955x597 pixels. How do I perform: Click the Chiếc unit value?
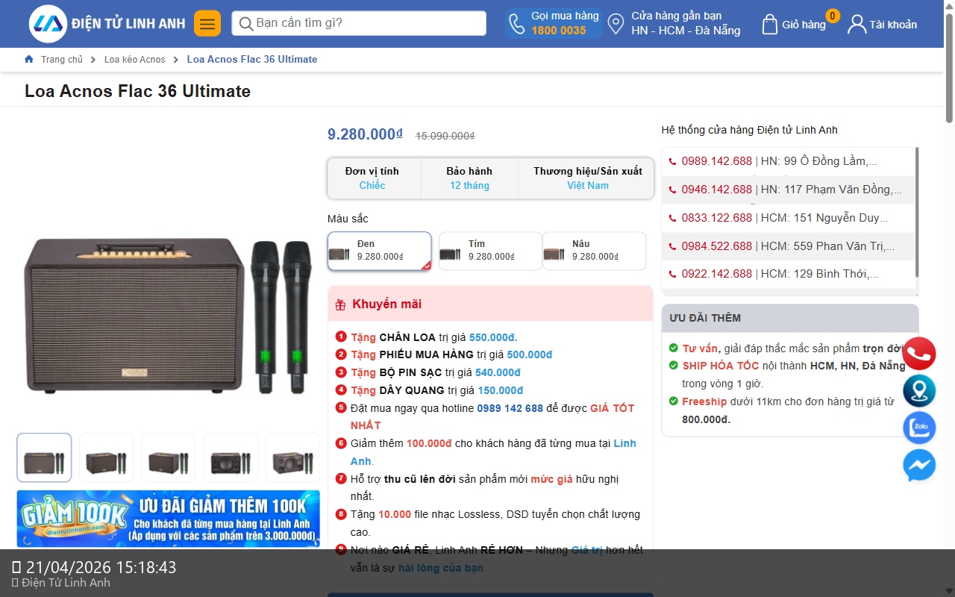click(x=372, y=185)
